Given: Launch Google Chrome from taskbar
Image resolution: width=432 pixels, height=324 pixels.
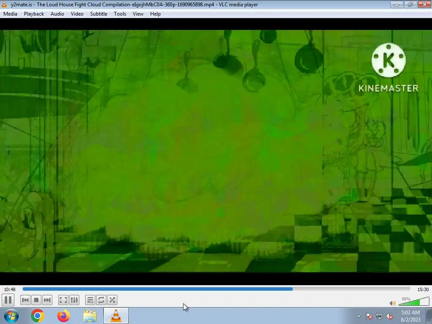Looking at the screenshot, I should pos(38,316).
